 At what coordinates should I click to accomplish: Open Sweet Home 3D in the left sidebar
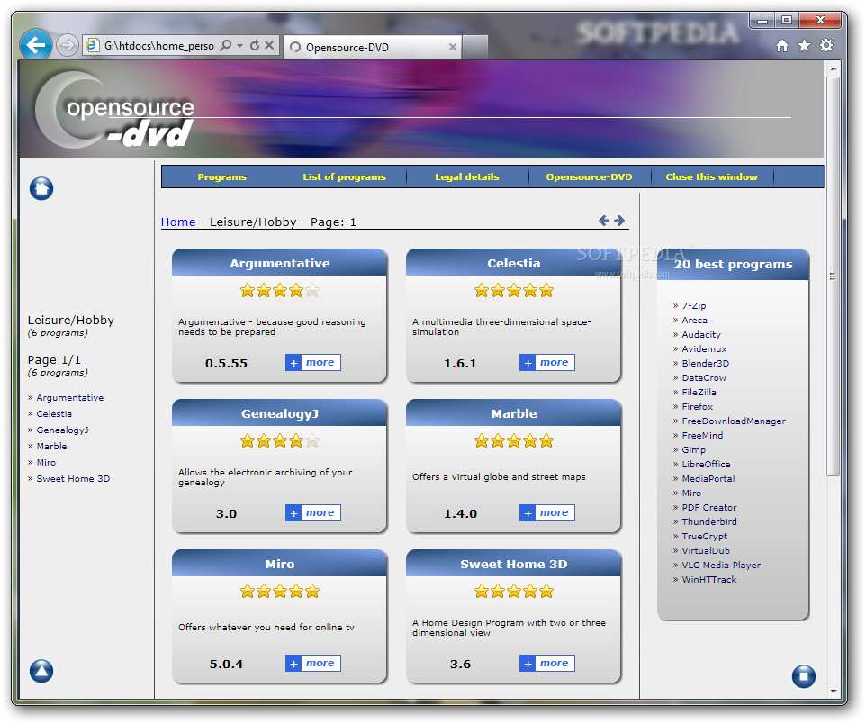[x=74, y=478]
